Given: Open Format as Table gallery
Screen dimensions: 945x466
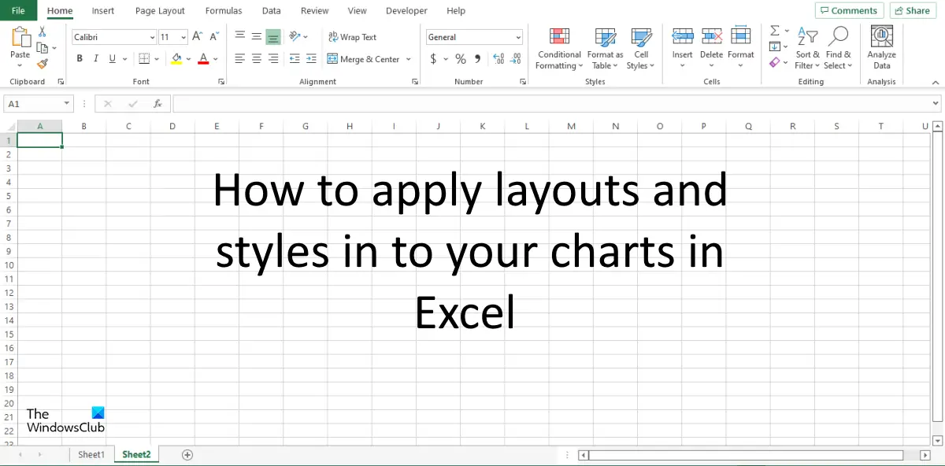Looking at the screenshot, I should click(605, 48).
